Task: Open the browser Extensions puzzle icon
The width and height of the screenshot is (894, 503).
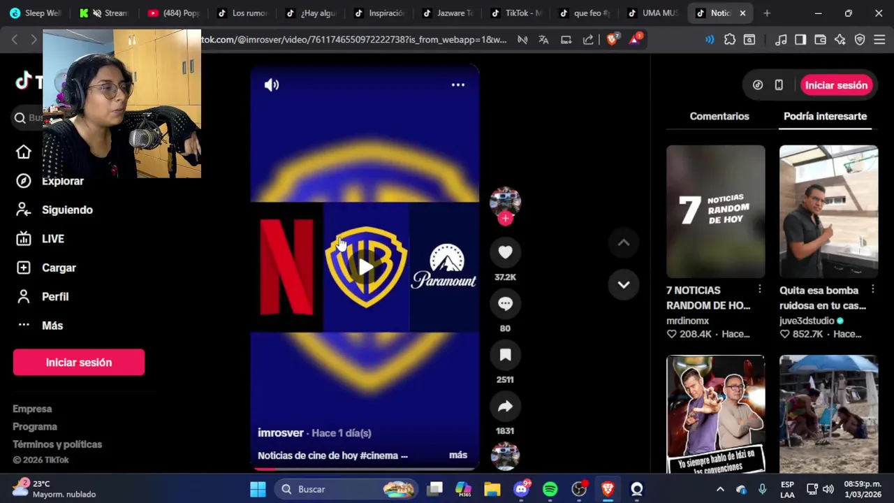Action: pyautogui.click(x=730, y=40)
